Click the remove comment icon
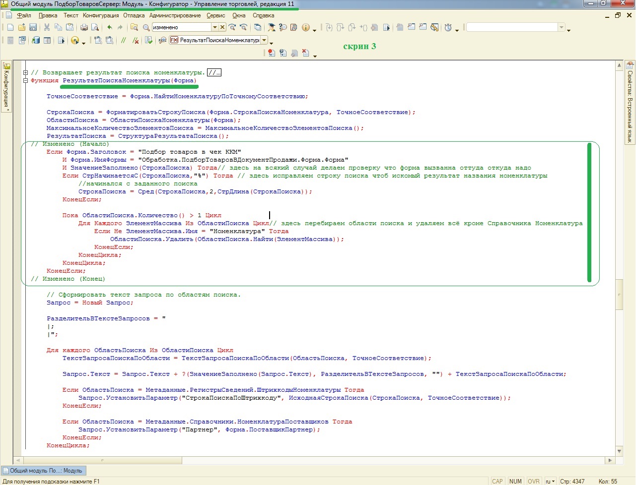Screen dimensions: 636x485 (x=135, y=40)
